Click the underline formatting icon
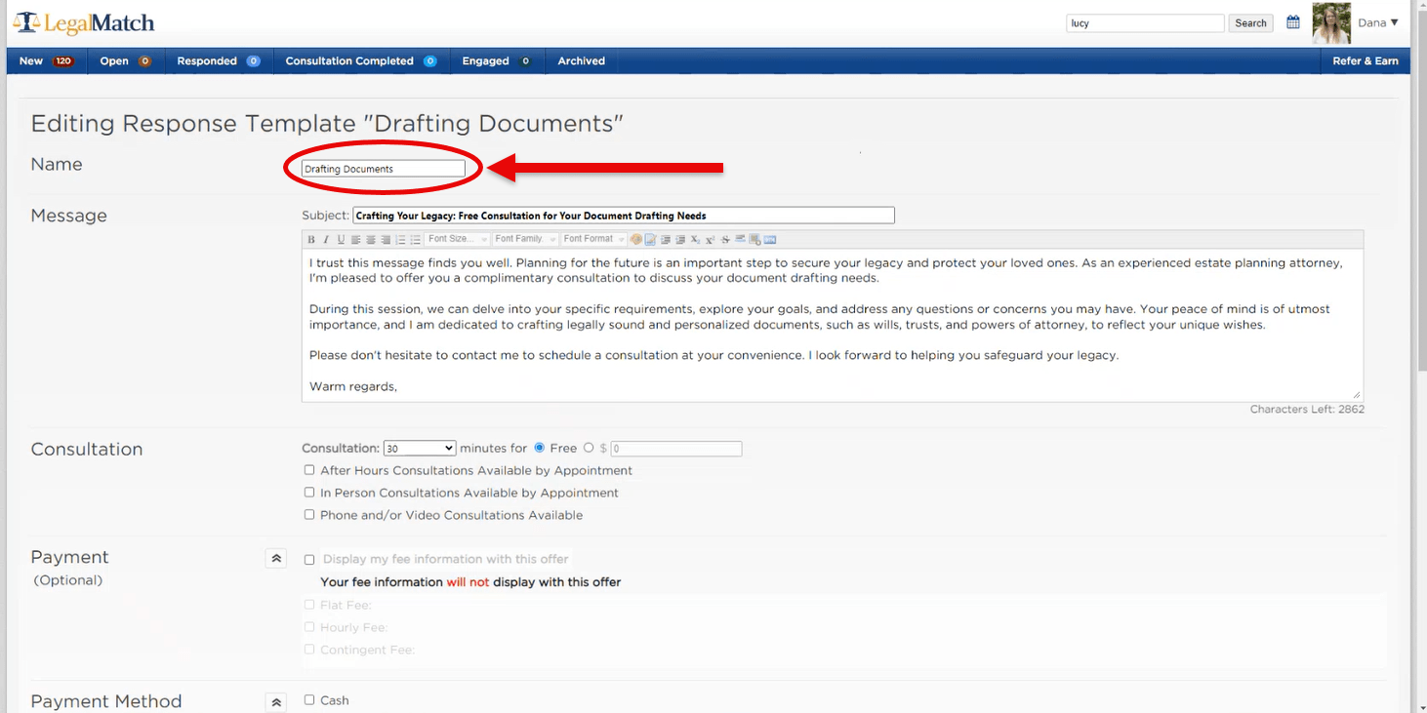 [341, 240]
